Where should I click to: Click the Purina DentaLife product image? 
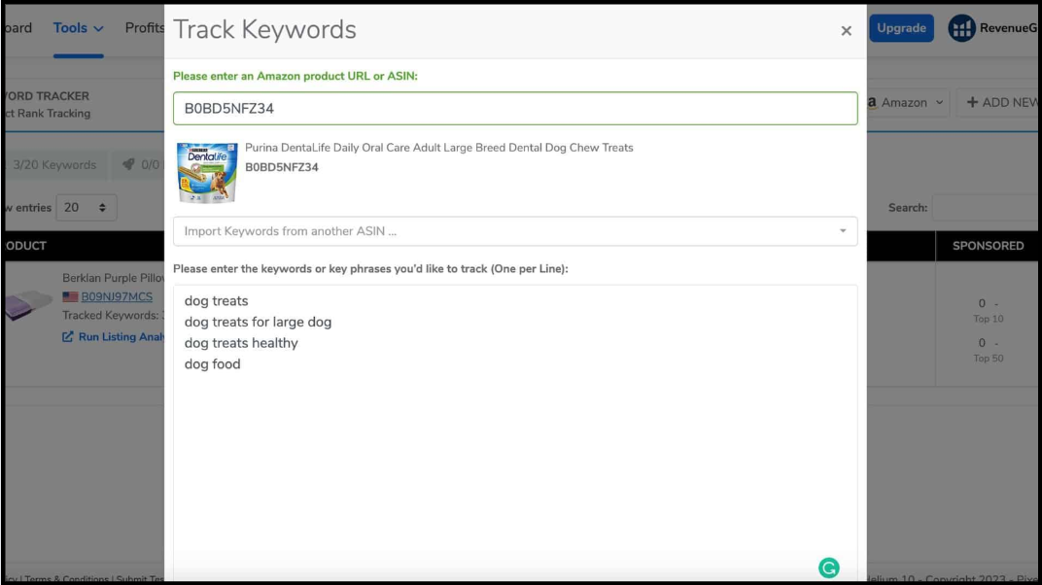[199, 172]
